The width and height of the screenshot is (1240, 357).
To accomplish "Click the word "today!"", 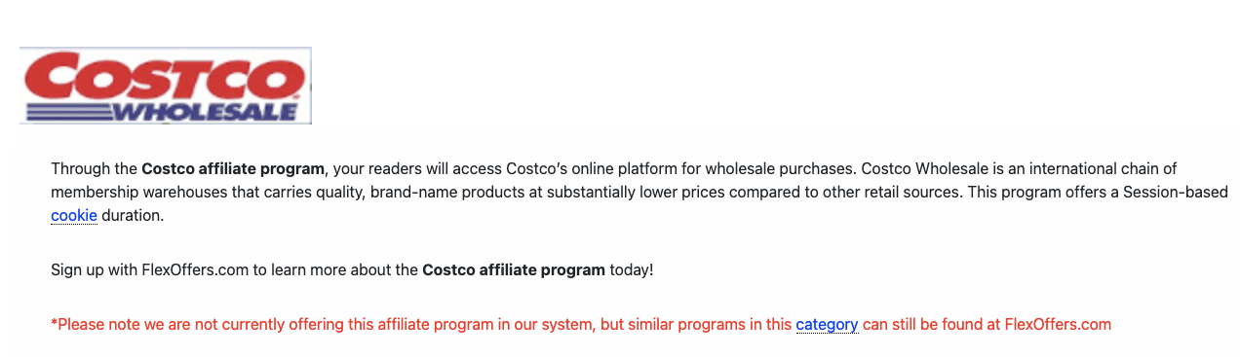I will point(632,270).
